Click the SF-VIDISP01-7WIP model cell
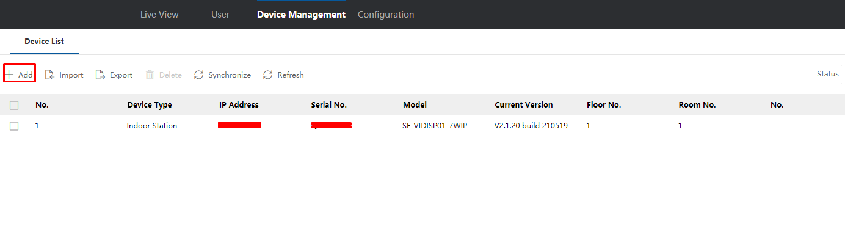The image size is (845, 248). [x=435, y=126]
